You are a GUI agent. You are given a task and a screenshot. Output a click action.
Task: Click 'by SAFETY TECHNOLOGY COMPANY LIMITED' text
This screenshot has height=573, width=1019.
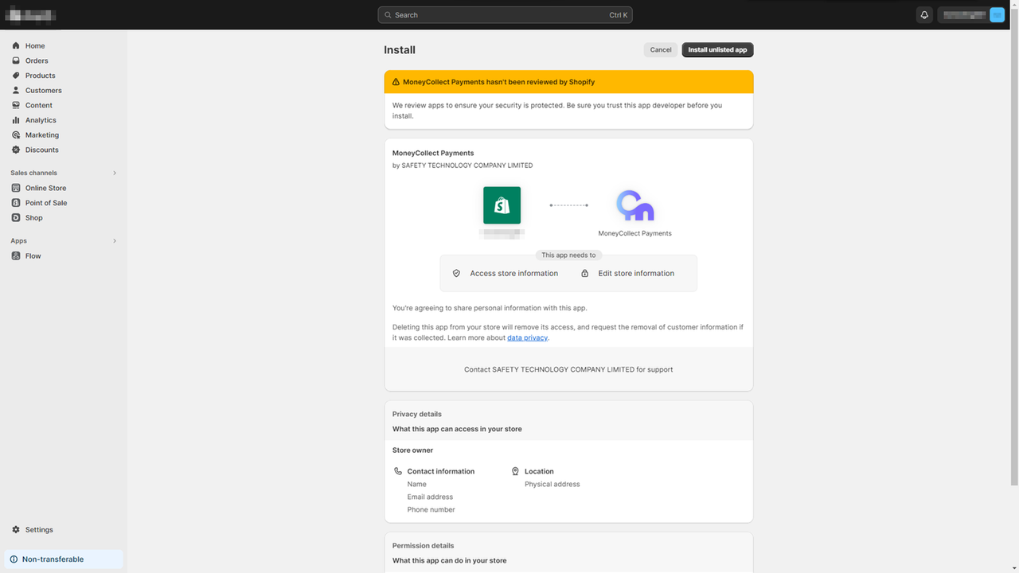pos(463,166)
